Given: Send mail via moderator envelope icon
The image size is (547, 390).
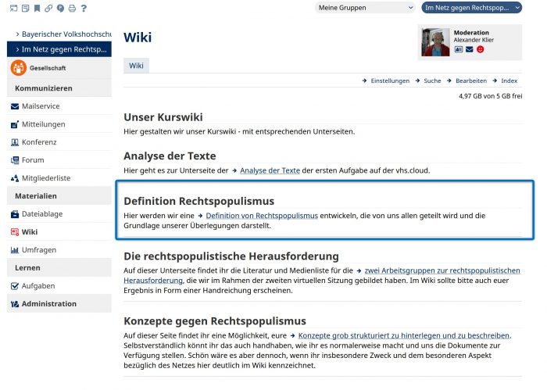Looking at the screenshot, I should click(x=470, y=49).
